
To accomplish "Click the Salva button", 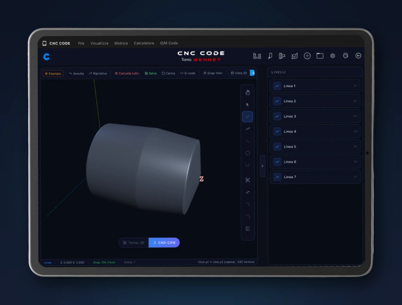I will (151, 74).
